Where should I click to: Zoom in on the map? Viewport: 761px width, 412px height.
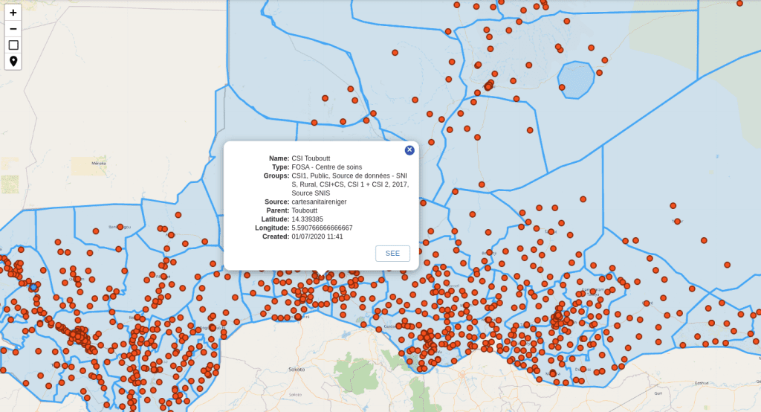[13, 13]
